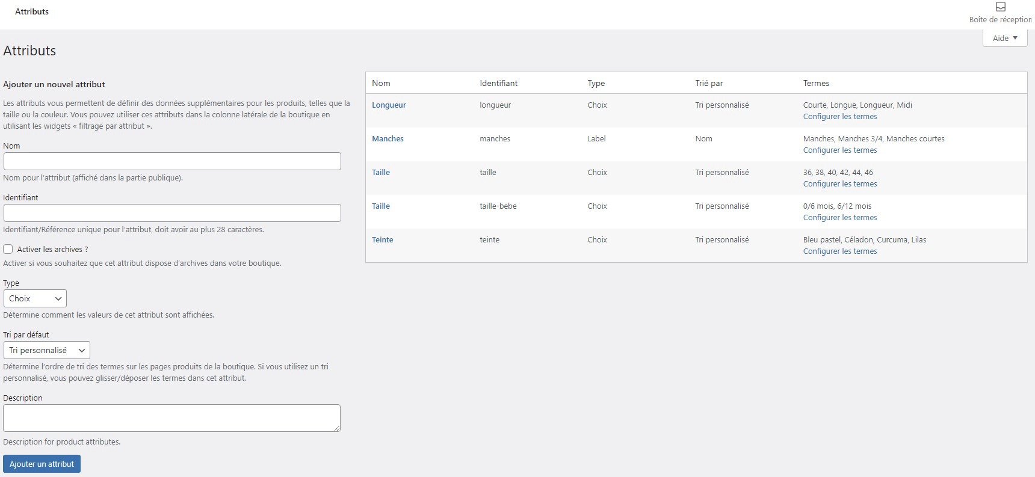Open the Taille attribute with identifier taille-bebe
Screen dimensions: 1035x477
pyautogui.click(x=381, y=206)
